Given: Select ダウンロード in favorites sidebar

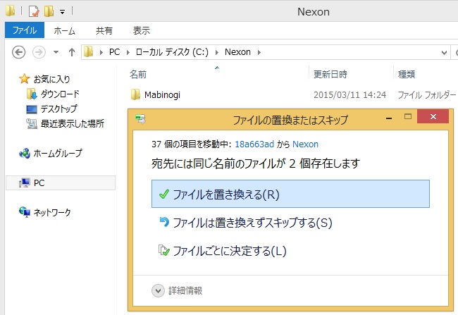Looking at the screenshot, I should [x=60, y=94].
